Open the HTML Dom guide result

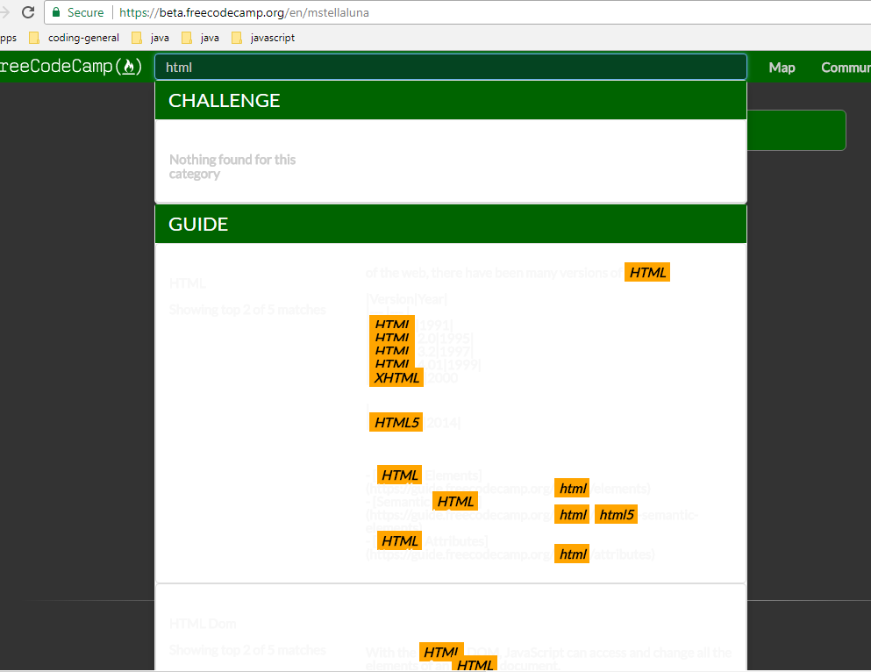202,623
